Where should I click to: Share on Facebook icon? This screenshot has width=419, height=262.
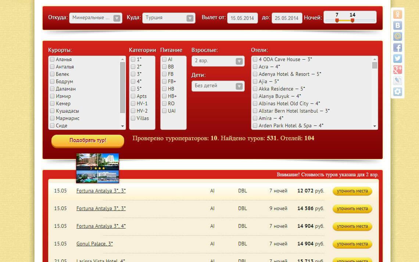397,47
